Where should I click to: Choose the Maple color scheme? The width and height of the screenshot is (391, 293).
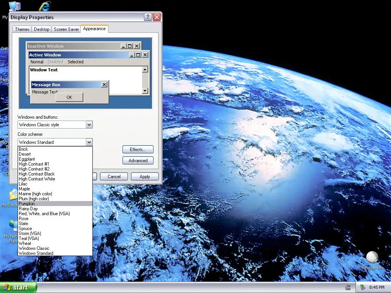(55, 189)
